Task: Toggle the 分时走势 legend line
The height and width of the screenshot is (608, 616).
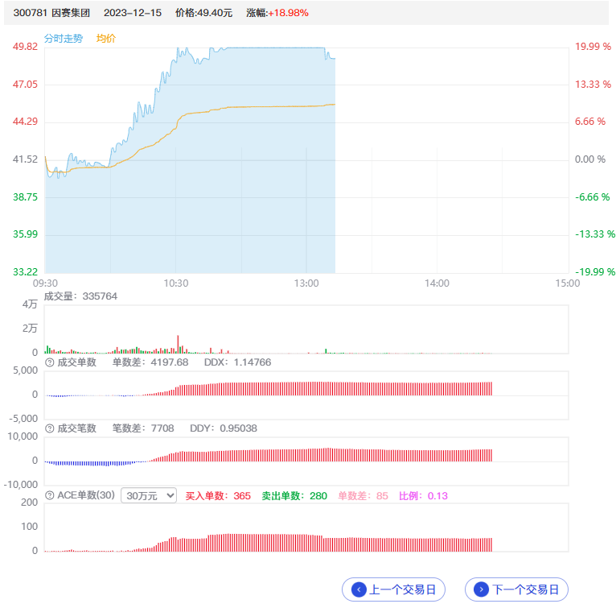Action: [x=64, y=39]
